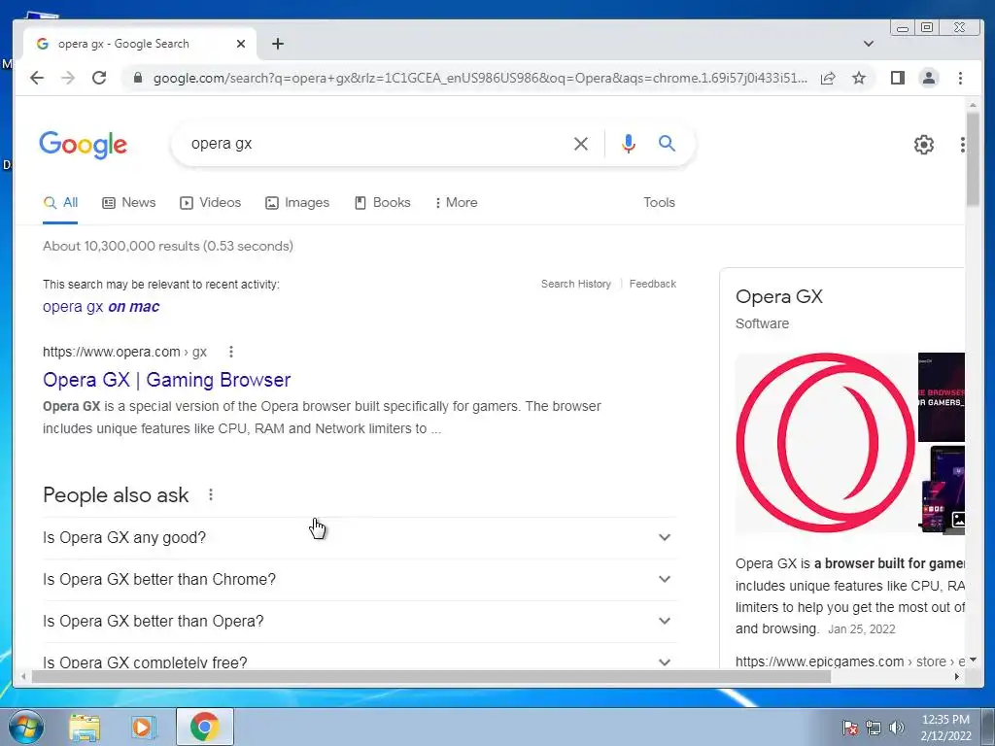995x746 pixels.
Task: View site information padlock icon
Action: pyautogui.click(x=137, y=78)
